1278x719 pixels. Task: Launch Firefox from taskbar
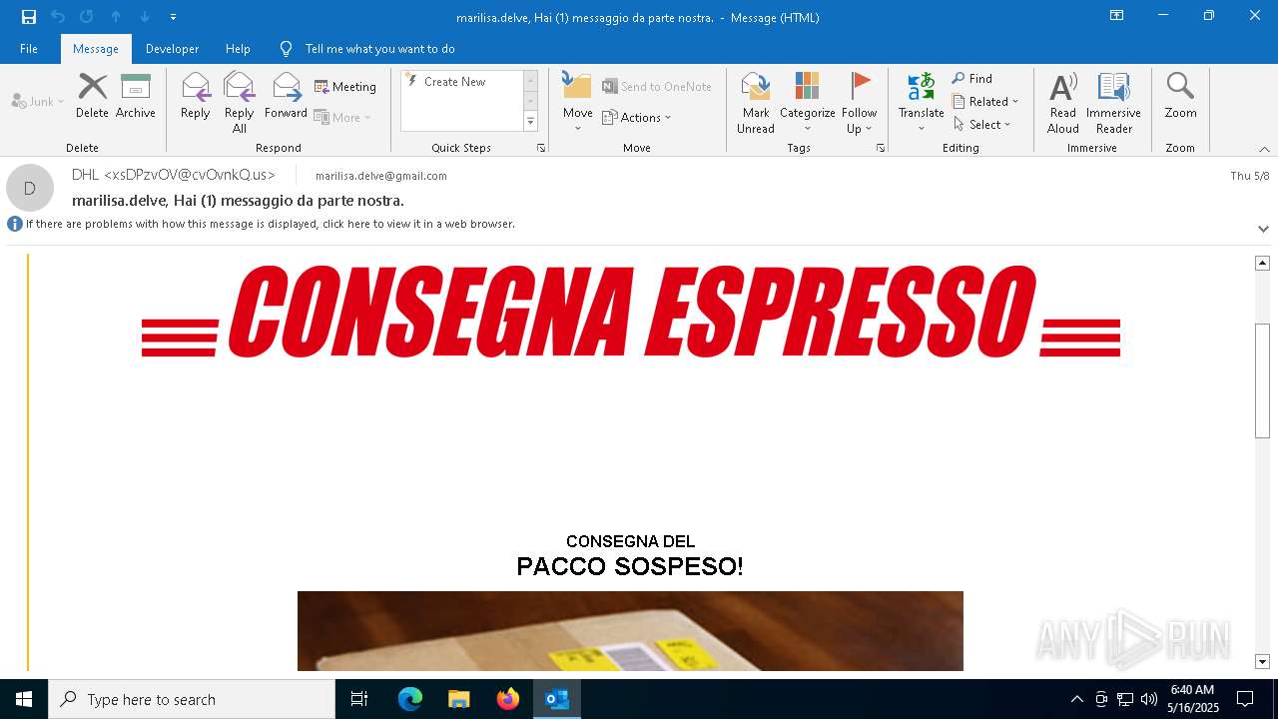click(x=508, y=699)
